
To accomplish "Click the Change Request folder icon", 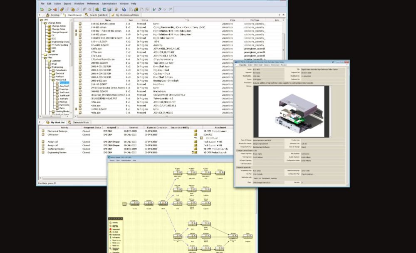I will coord(49,32).
